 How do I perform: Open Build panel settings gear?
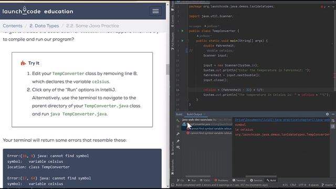[x=327, y=114]
